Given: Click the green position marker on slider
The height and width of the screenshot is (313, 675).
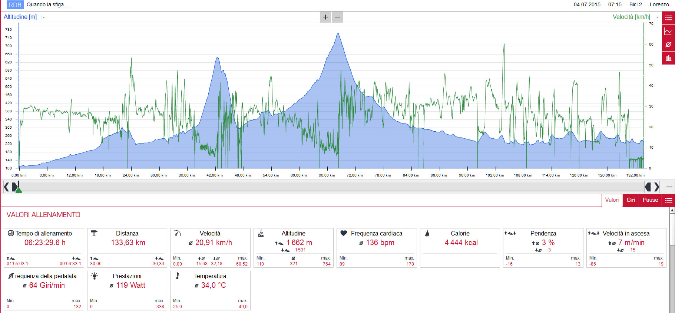Looking at the screenshot, I should click(x=19, y=190).
